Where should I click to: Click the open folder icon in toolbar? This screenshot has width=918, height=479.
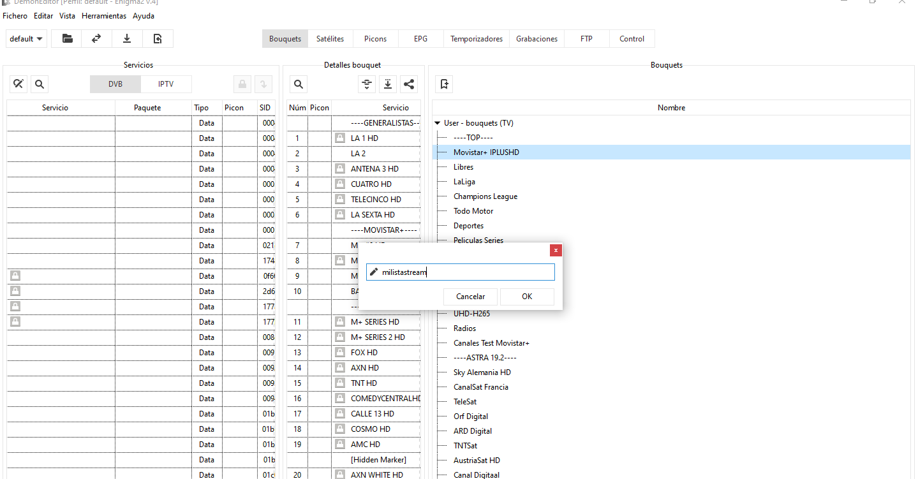tap(67, 39)
